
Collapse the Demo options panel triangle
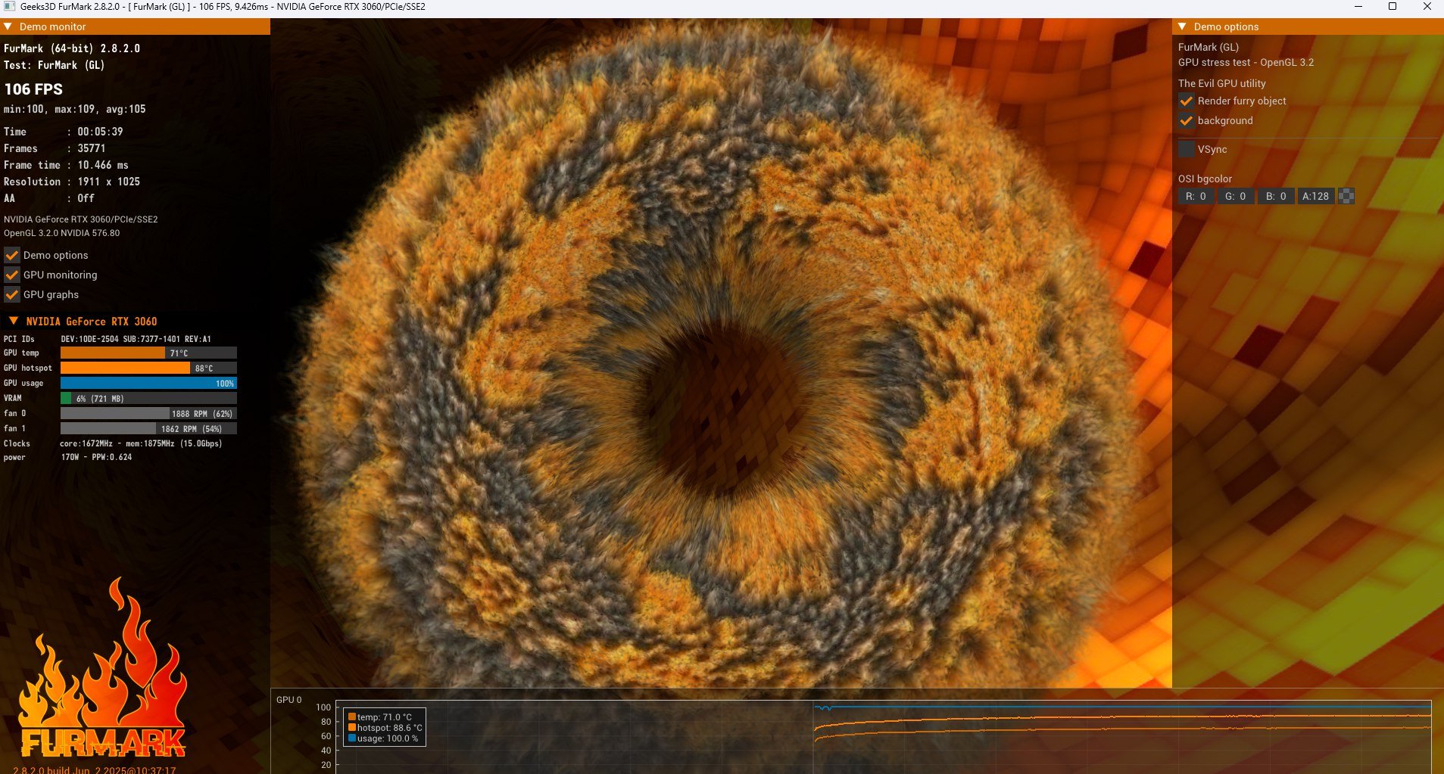[1182, 26]
